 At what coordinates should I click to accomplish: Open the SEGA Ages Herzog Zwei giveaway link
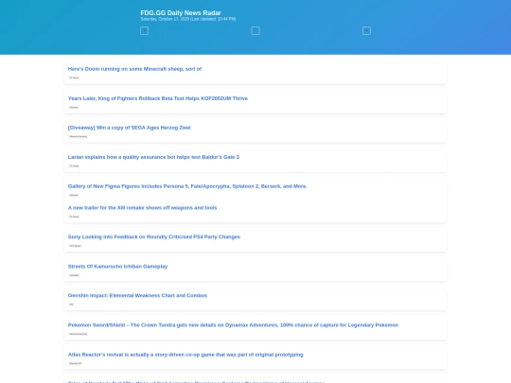coord(129,128)
